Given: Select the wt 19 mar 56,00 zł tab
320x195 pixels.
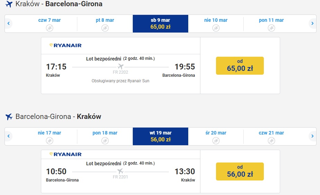Looking at the screenshot, I should pos(161,136).
